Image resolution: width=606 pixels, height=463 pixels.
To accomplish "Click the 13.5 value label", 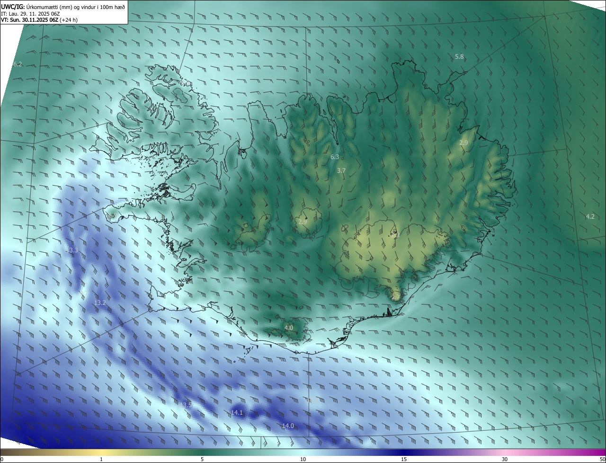I will (186, 405).
